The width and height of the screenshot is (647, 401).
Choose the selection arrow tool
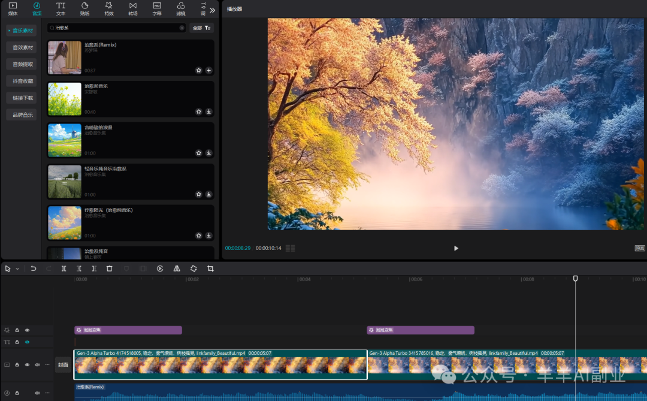(8, 269)
